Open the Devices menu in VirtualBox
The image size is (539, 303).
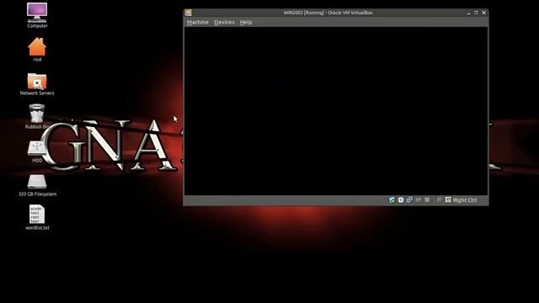click(224, 23)
